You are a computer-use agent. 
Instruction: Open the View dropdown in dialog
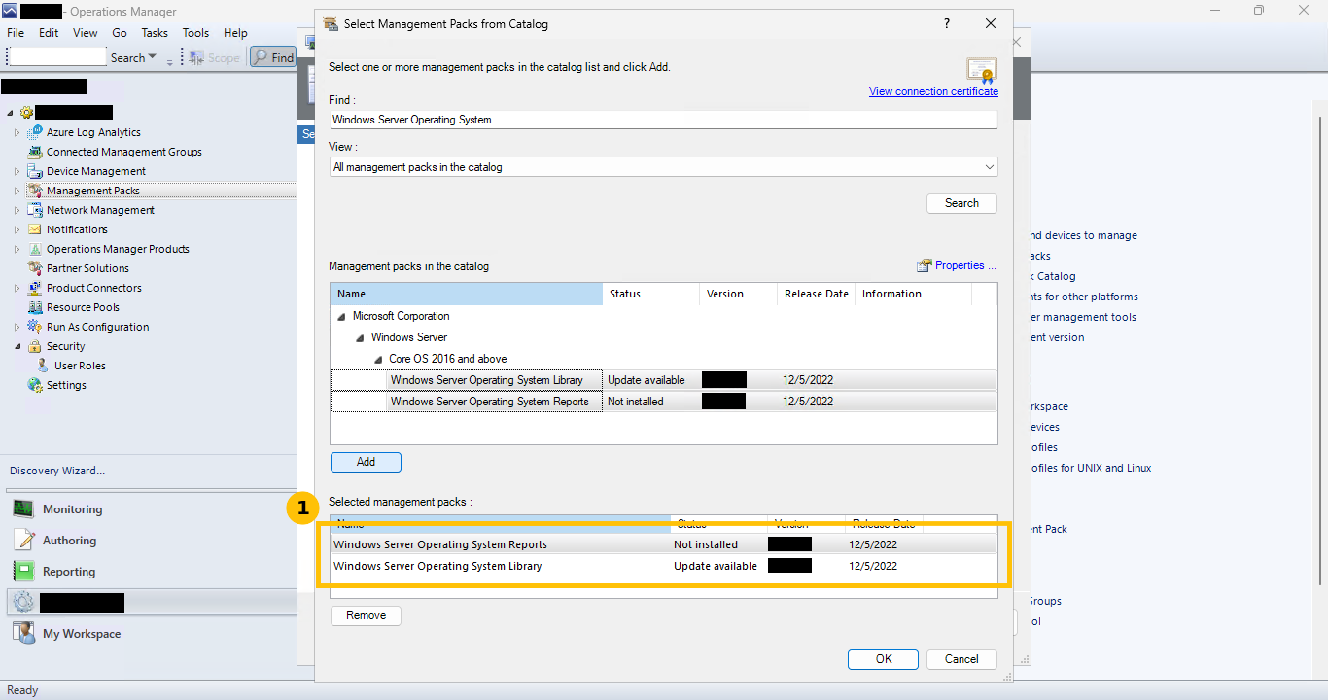coord(989,167)
